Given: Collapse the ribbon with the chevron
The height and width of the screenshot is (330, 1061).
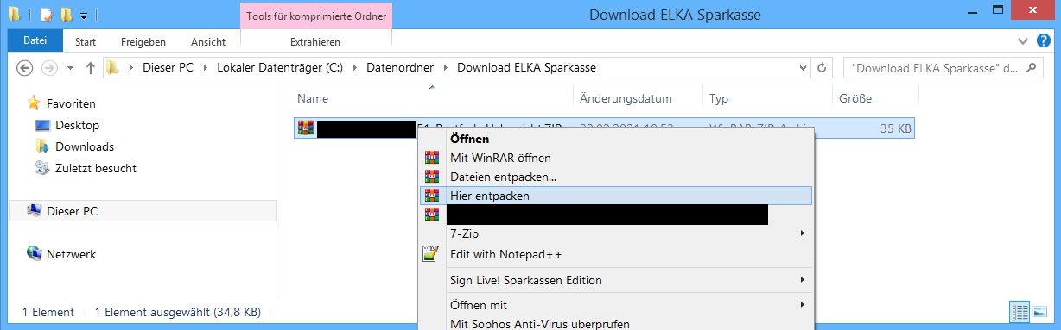Looking at the screenshot, I should [x=1023, y=40].
